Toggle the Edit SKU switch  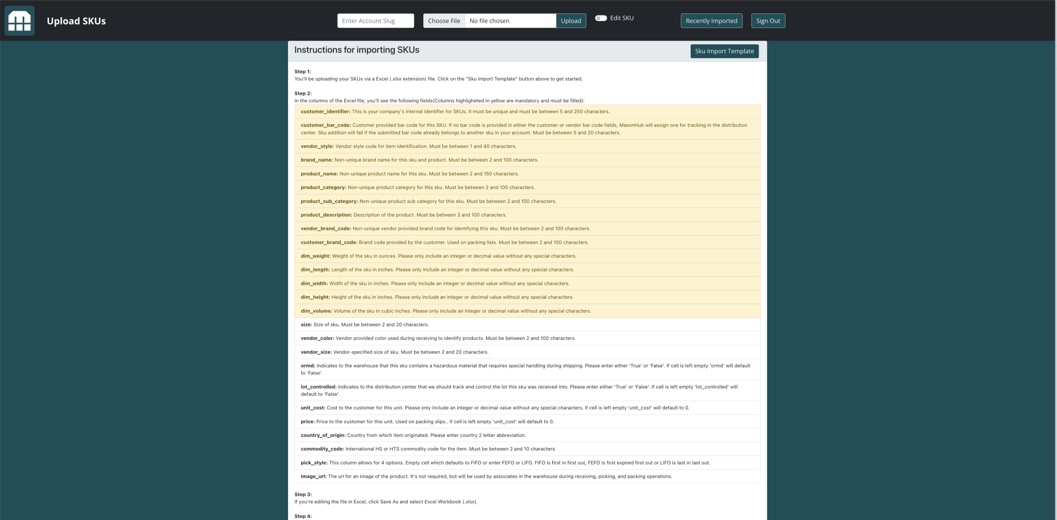click(601, 18)
